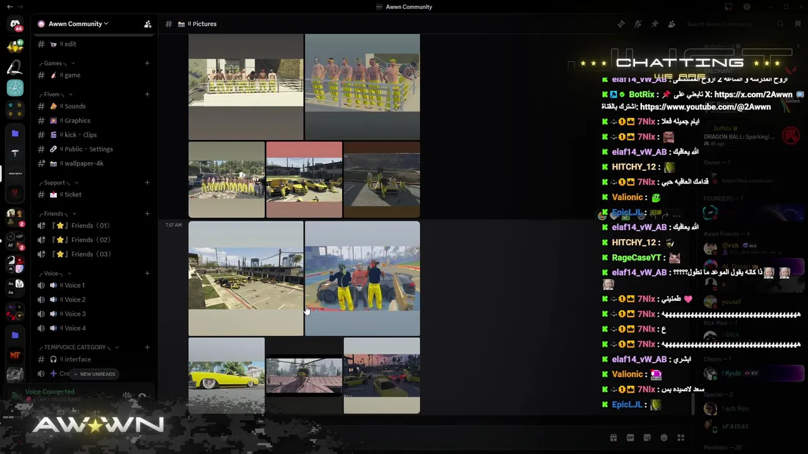Go forward with the right arrow
This screenshot has width=808, height=454.
tap(21, 7)
